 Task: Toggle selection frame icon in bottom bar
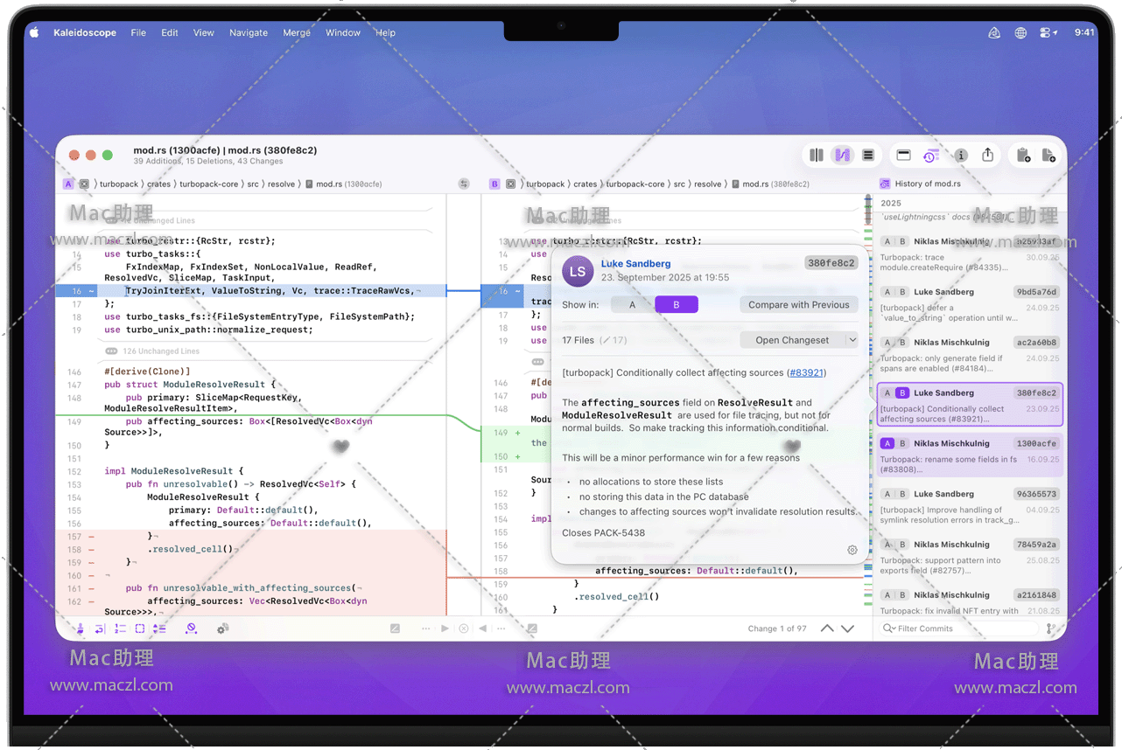[140, 628]
